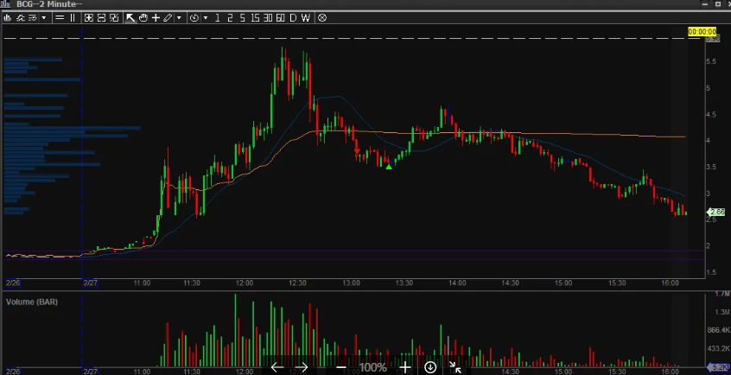Click the 2/26 date label on price axis
Viewport: 731px width, 375px height.
(13, 283)
